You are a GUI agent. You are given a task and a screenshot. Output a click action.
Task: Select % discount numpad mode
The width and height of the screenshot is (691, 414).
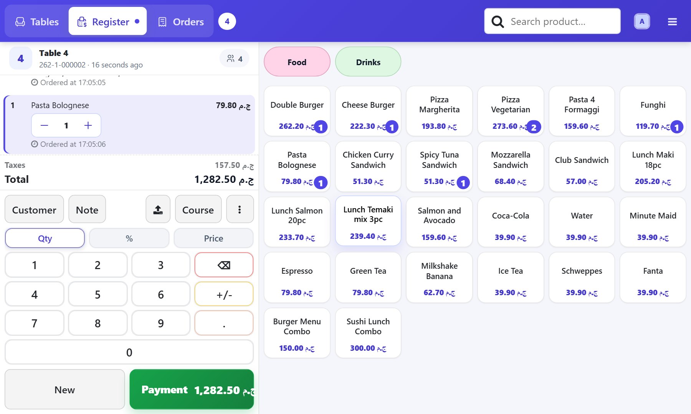coord(129,238)
